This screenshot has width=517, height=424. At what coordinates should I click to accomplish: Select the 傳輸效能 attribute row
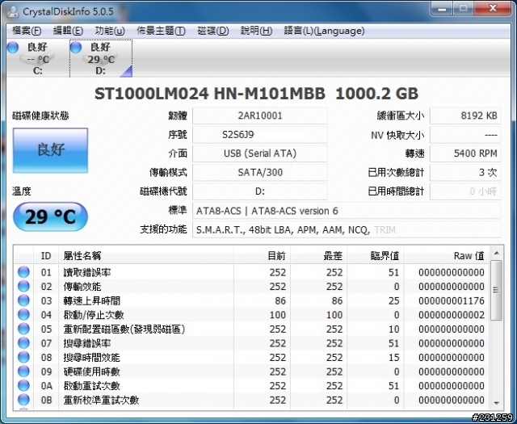point(251,287)
